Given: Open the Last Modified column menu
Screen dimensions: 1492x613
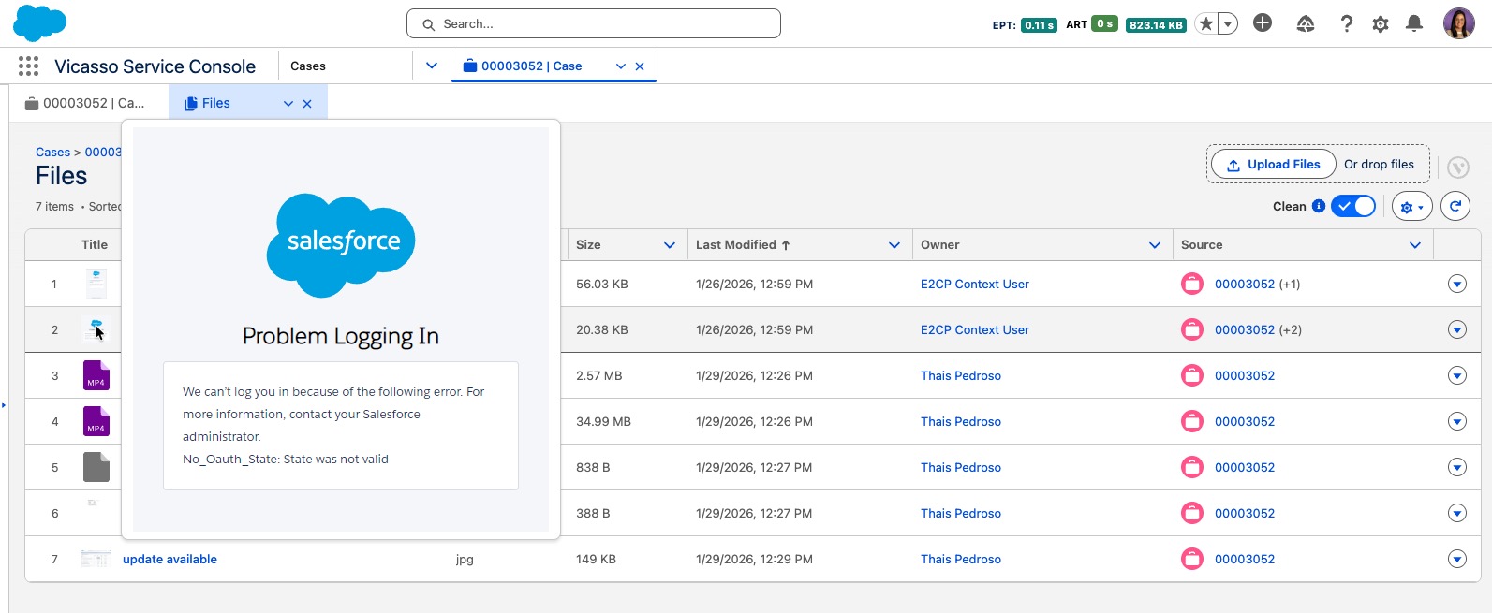Looking at the screenshot, I should click(894, 245).
